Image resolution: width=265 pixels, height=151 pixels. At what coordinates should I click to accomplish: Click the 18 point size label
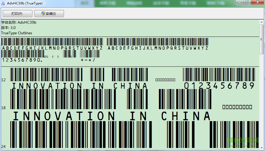click(x=3, y=108)
